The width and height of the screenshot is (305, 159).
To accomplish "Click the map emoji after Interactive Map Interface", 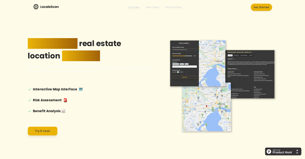I will click(81, 89).
